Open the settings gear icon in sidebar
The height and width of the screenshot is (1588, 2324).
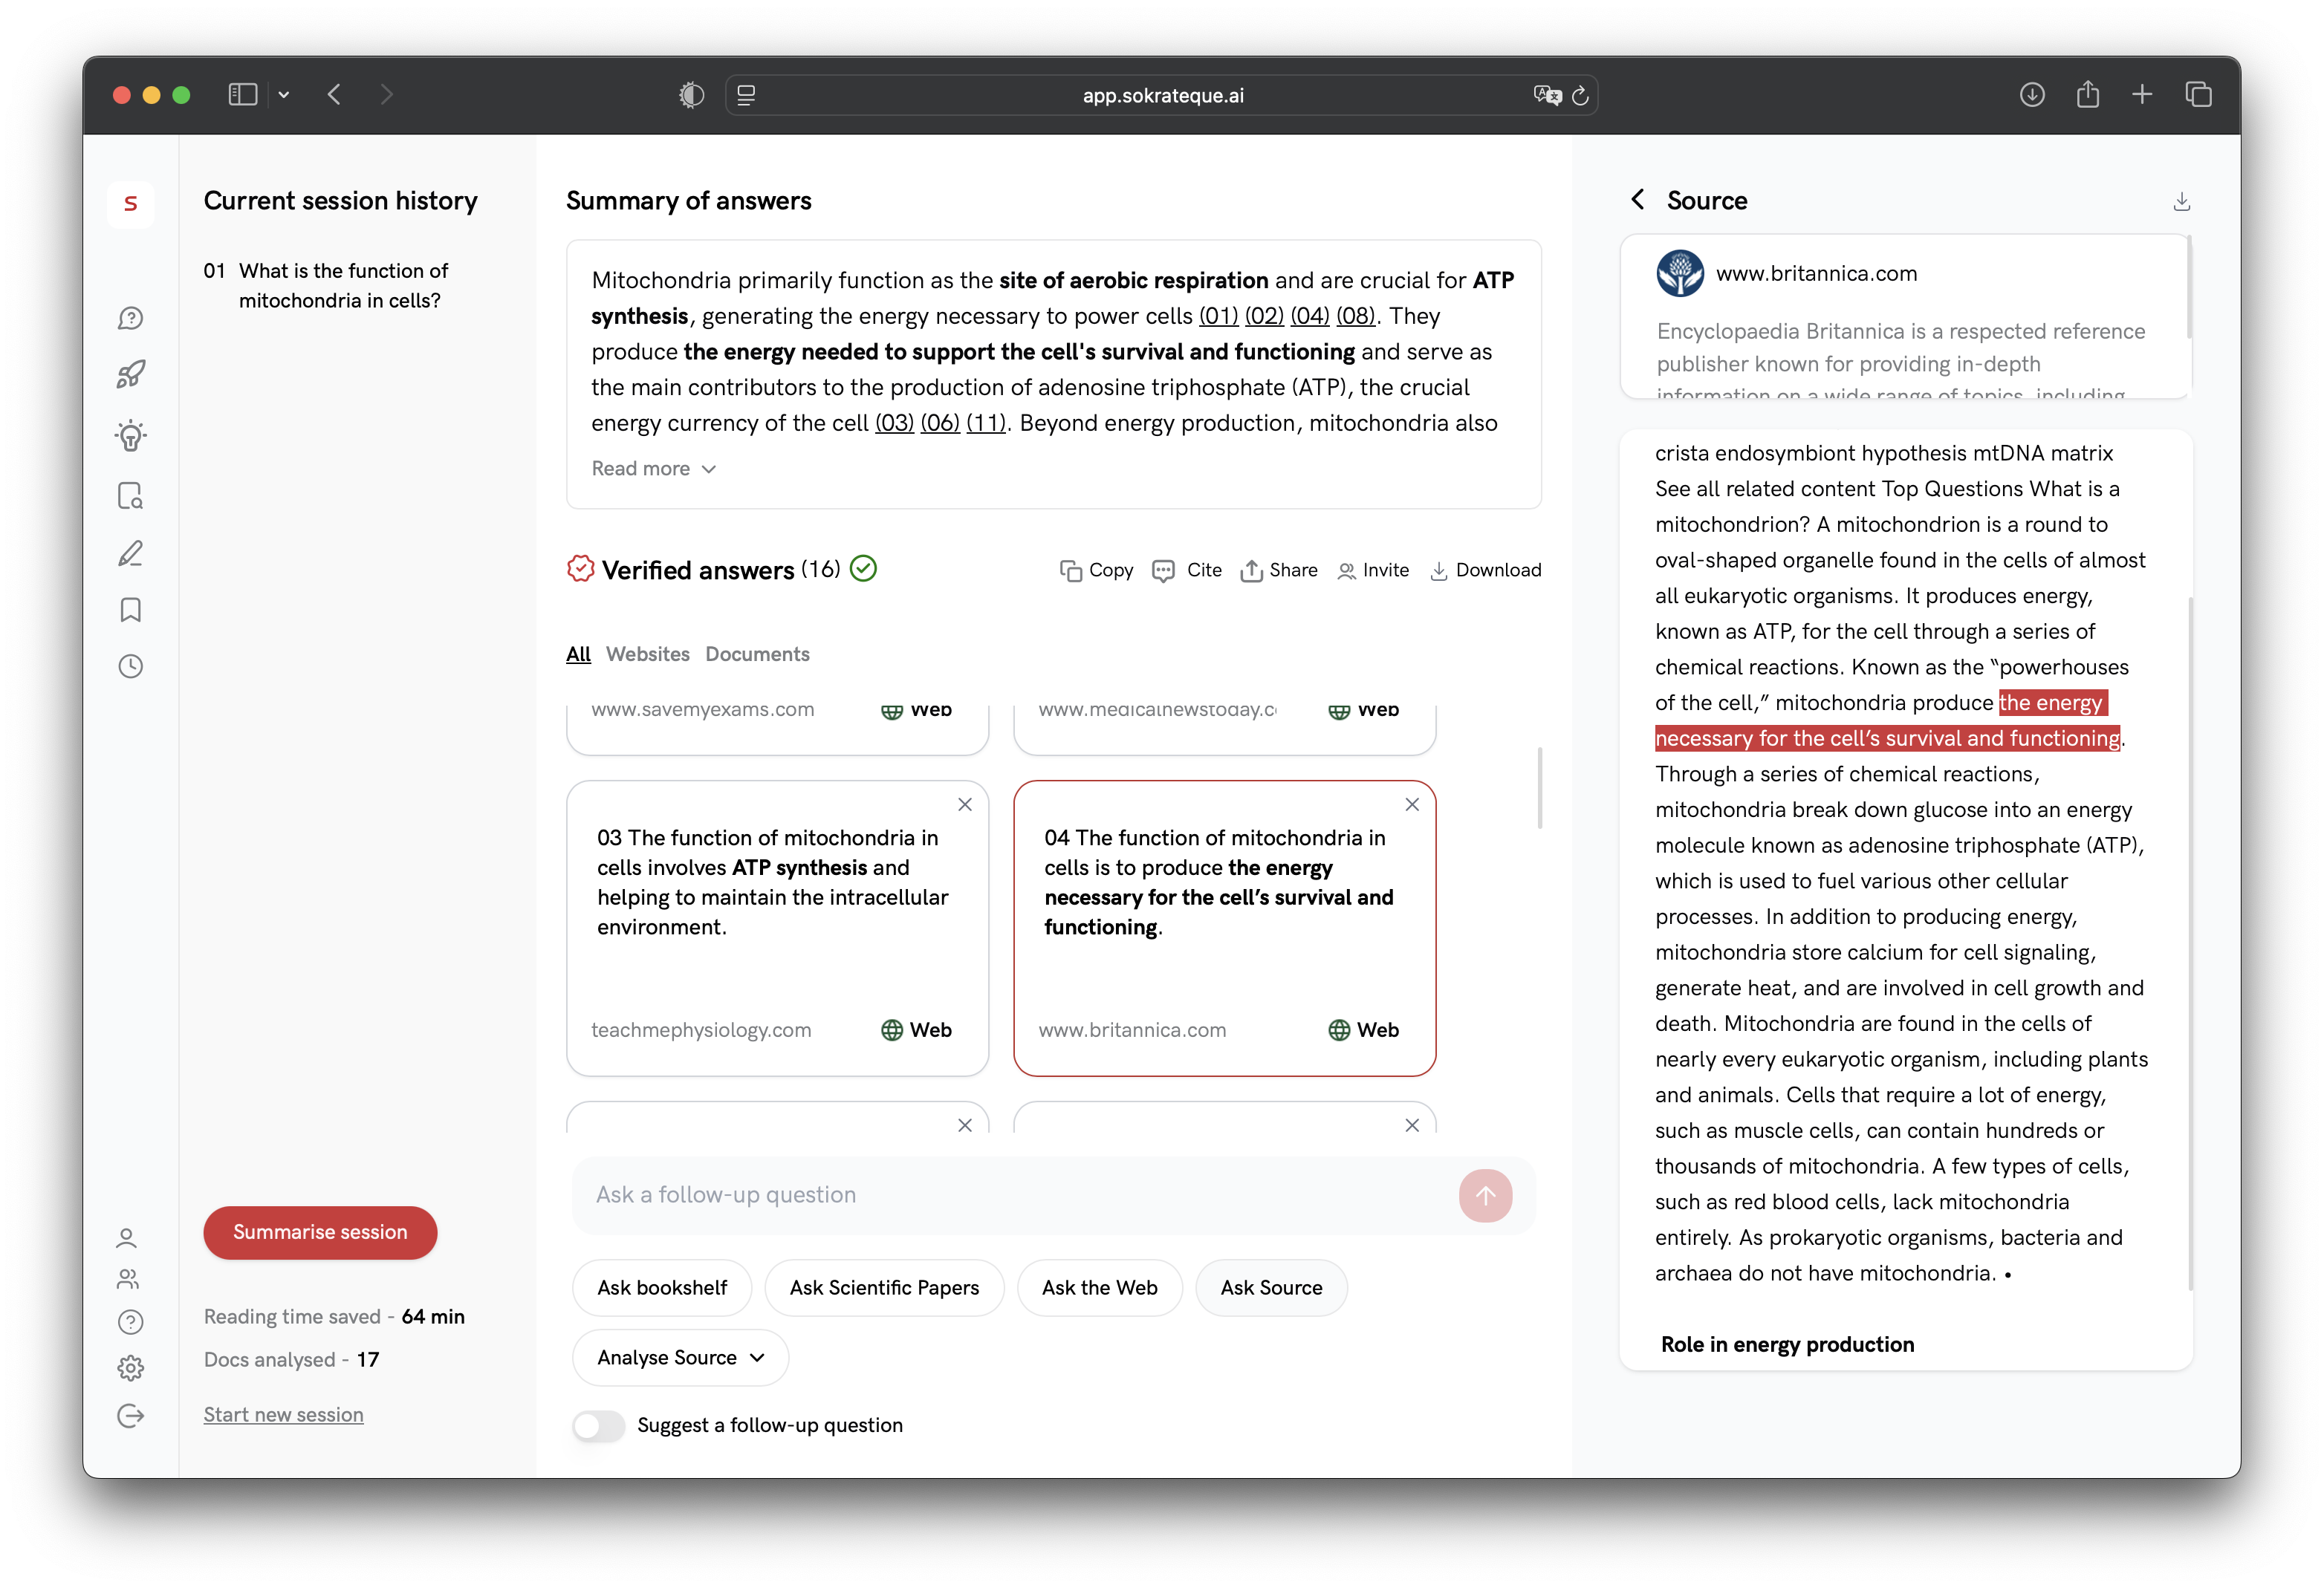[x=130, y=1368]
